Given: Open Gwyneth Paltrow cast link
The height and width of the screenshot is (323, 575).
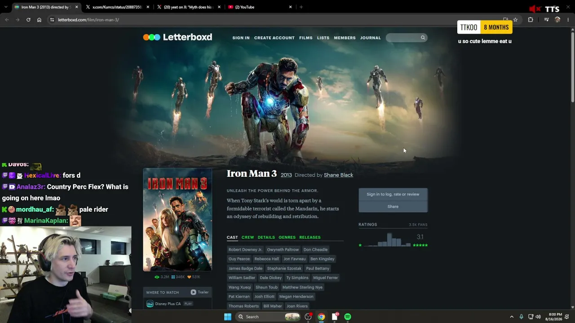Looking at the screenshot, I should [283, 249].
